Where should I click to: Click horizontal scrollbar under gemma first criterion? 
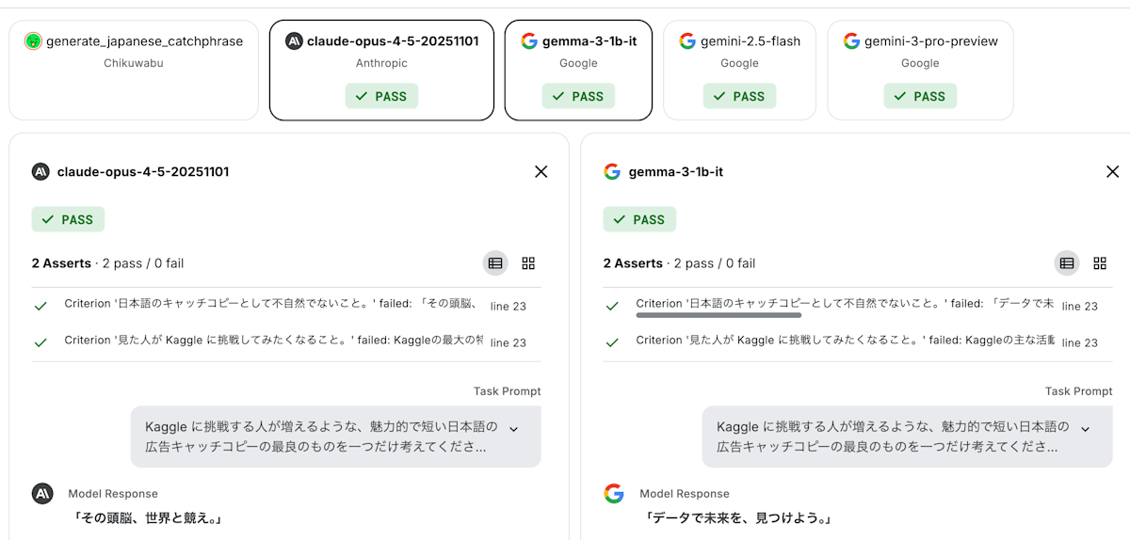(718, 315)
